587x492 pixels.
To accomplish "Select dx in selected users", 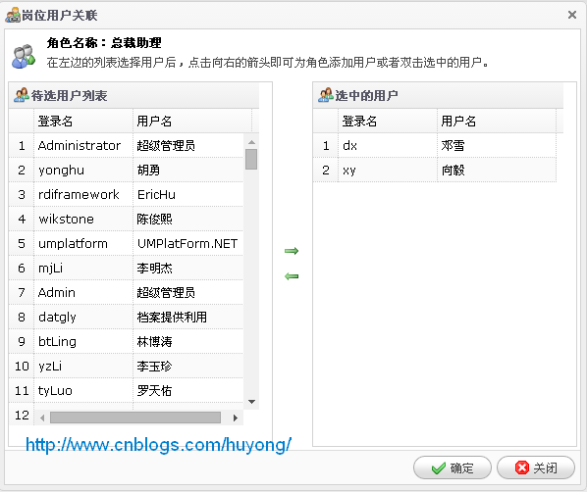I will click(x=435, y=145).
